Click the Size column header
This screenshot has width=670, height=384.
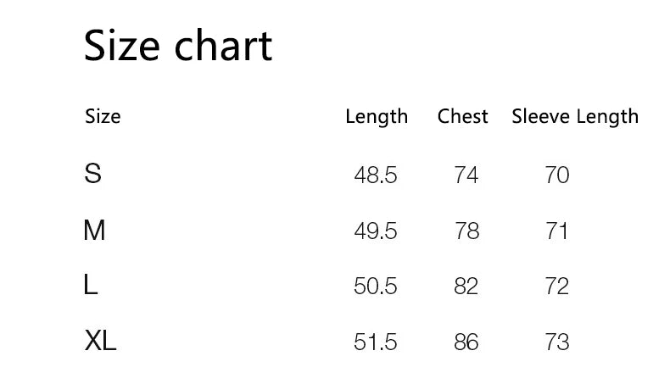click(103, 116)
